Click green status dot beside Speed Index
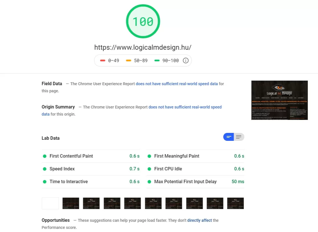Image resolution: width=318 pixels, height=232 pixels. tap(45, 169)
